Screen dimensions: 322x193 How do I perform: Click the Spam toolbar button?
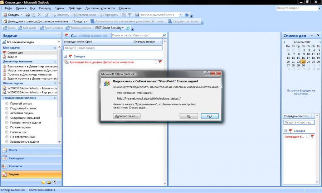tap(9, 28)
